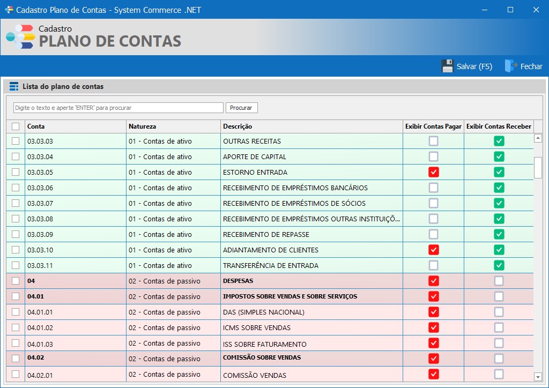Screen dimensions: 549x388
Task: Click the list icon beside Lista do plano
Action: pyautogui.click(x=14, y=86)
